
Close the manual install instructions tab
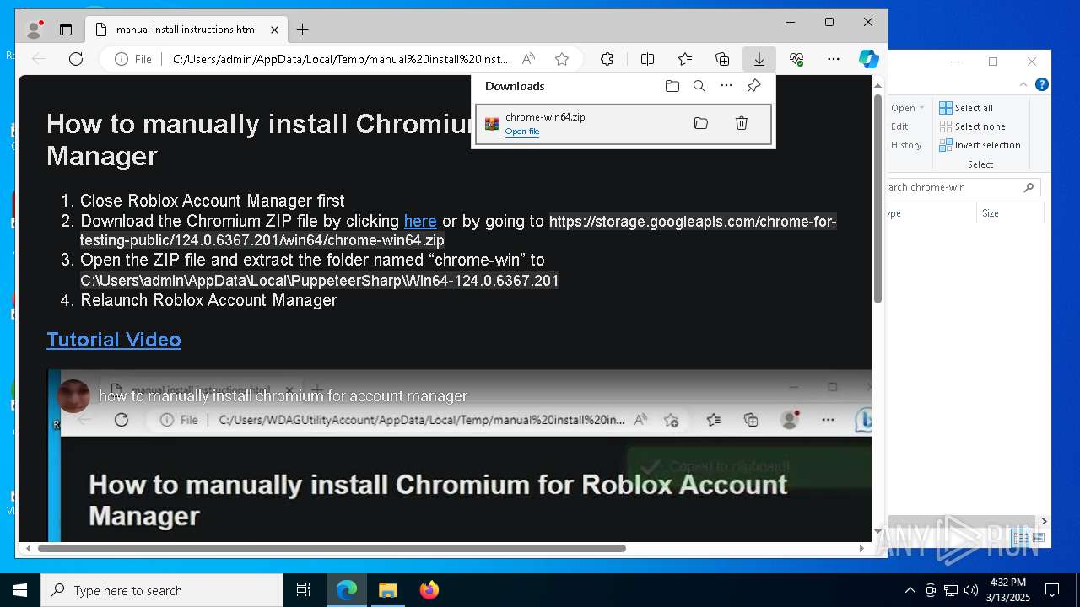pos(274,30)
